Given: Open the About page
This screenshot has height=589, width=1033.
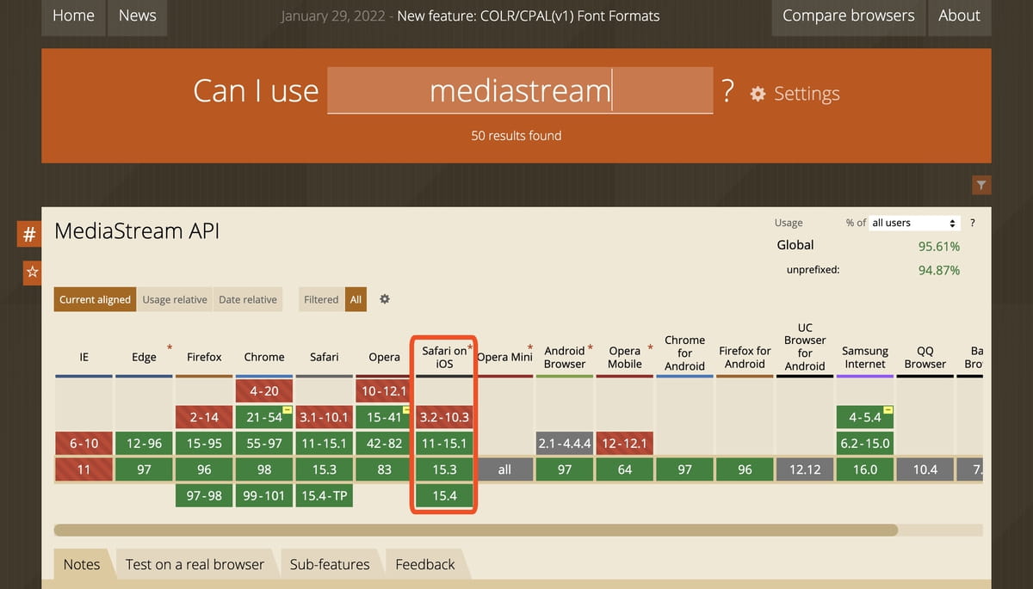Looking at the screenshot, I should pos(959,15).
